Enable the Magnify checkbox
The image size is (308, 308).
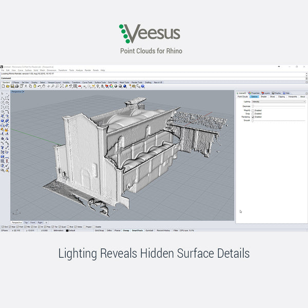(253, 110)
